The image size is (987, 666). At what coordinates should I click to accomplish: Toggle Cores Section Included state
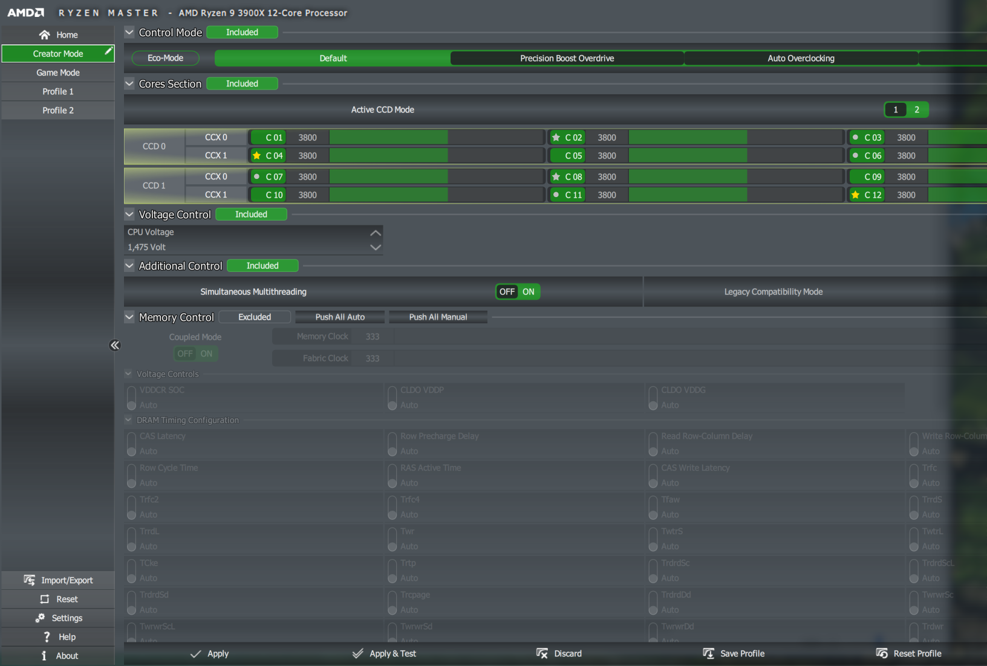242,84
